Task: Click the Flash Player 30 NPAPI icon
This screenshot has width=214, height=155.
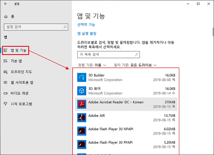Action: [x=82, y=131]
